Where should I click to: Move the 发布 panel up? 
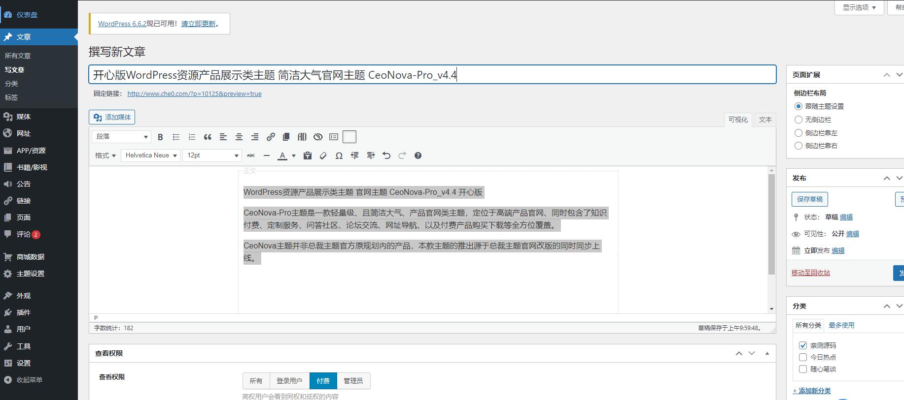tap(887, 178)
